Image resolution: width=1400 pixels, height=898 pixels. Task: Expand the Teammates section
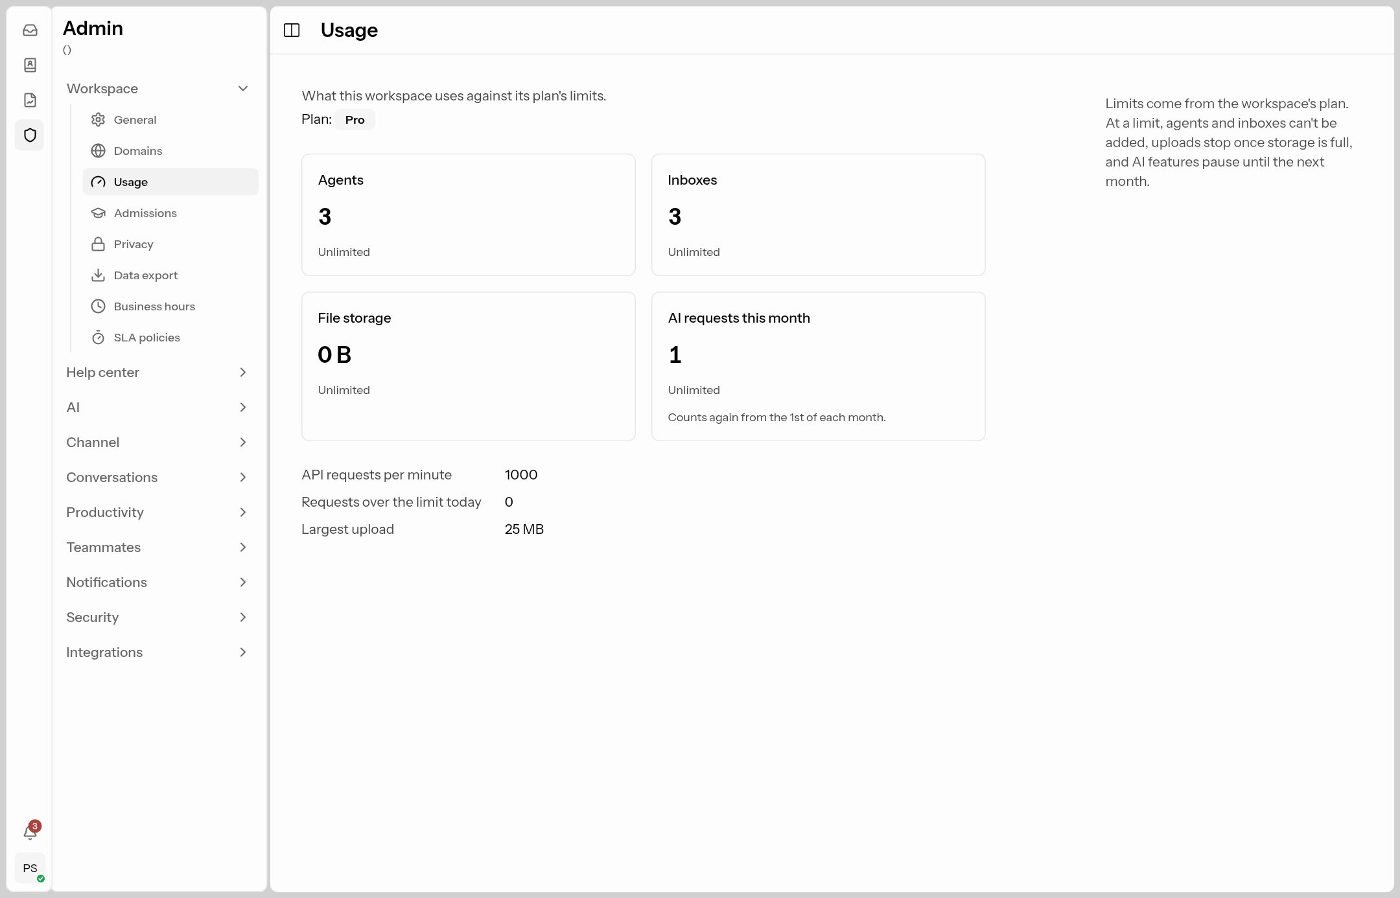coord(157,547)
